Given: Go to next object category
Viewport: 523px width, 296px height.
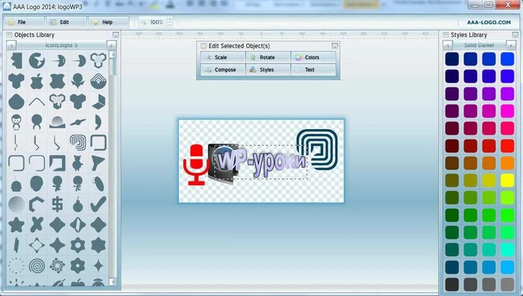Looking at the screenshot, I should (111, 45).
